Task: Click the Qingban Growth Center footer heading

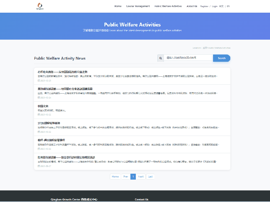Action: 74,199
